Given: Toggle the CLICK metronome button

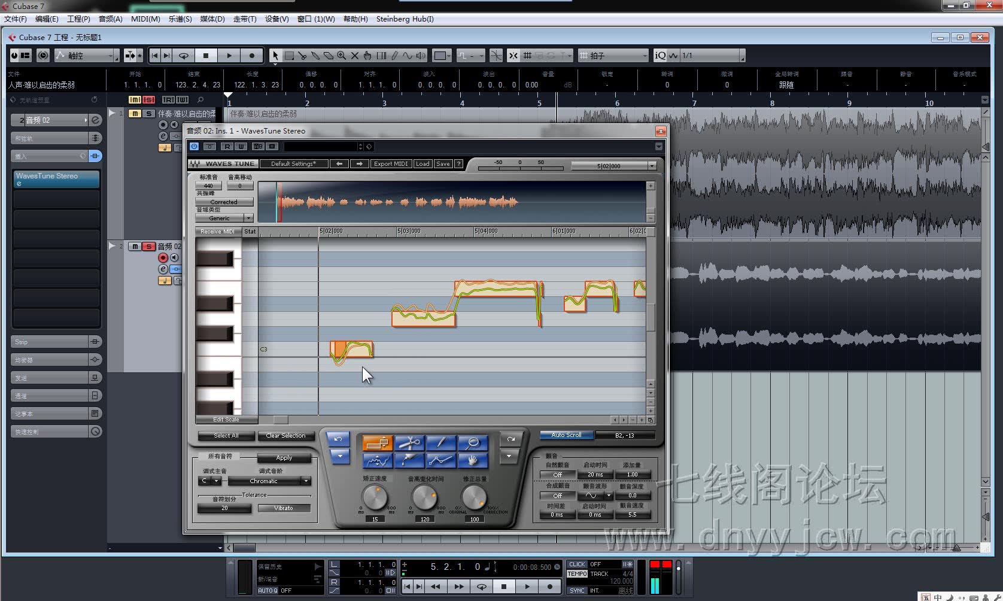Looking at the screenshot, I should [x=577, y=564].
